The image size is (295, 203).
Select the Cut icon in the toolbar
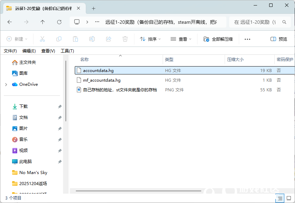[x=42, y=39]
